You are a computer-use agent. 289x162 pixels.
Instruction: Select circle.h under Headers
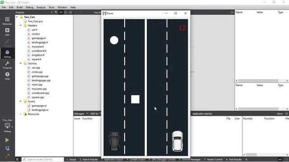(36, 34)
